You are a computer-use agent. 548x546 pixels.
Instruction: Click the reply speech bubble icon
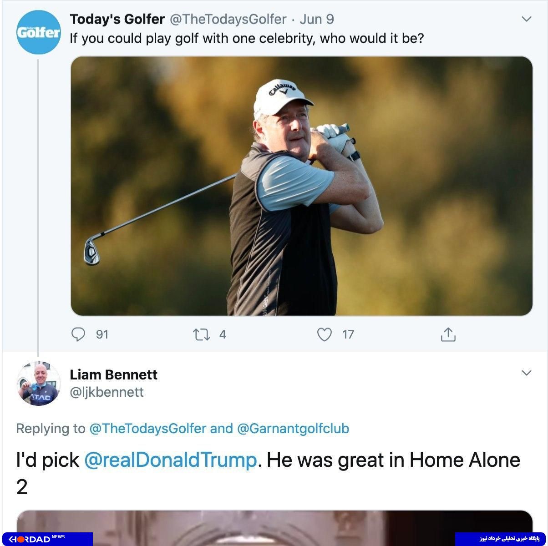point(79,334)
